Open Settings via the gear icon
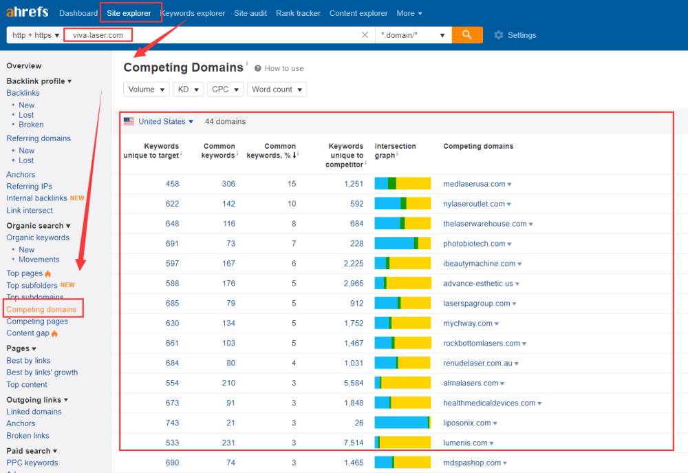Screen dimensions: 688x473 click(499, 35)
